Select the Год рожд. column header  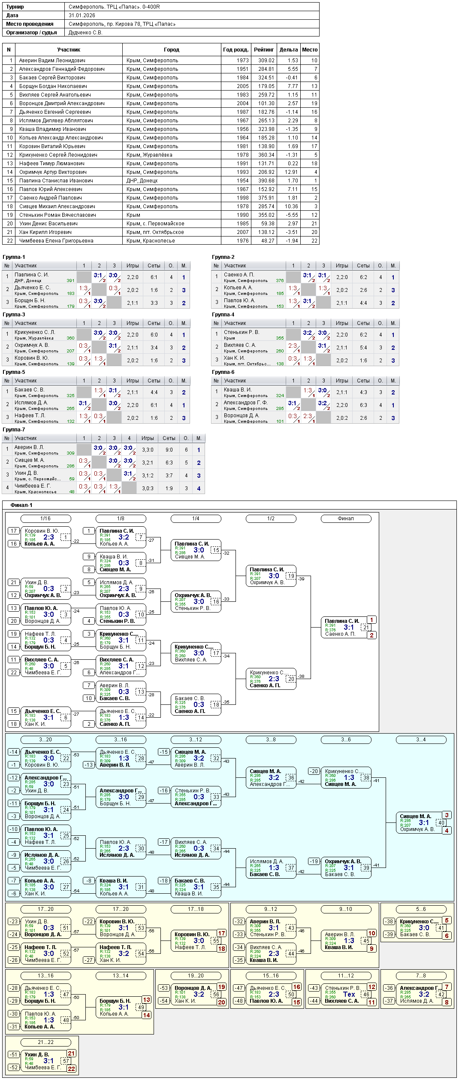pyautogui.click(x=236, y=50)
